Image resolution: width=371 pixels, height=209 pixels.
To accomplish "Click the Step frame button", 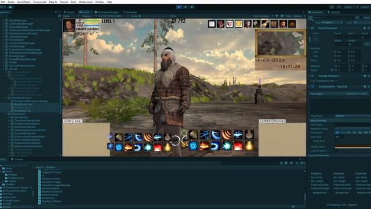I will click(192, 7).
